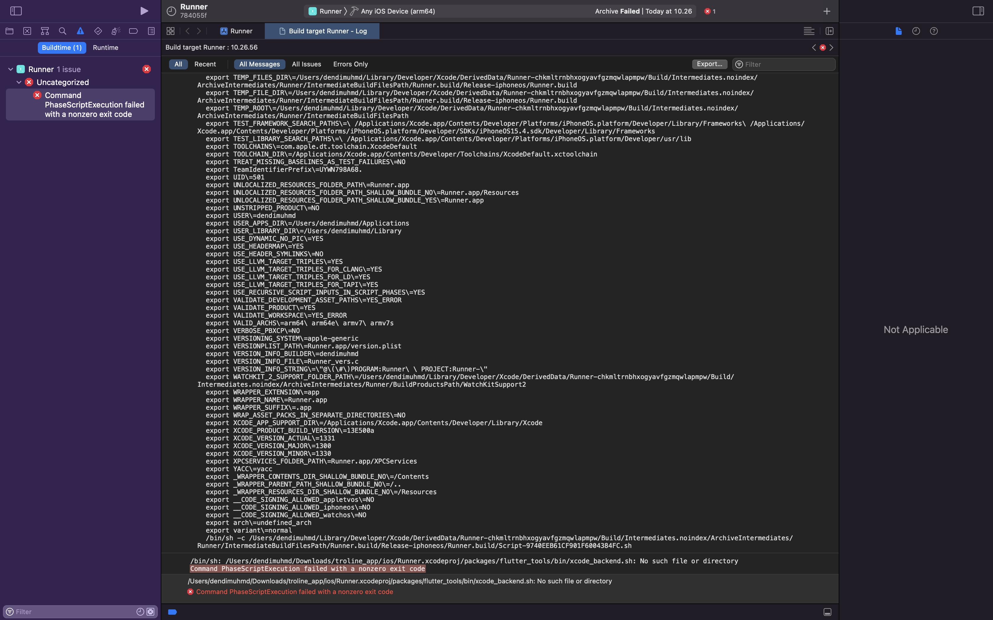Open the Debug navigator icon
The height and width of the screenshot is (620, 993).
[x=116, y=31]
